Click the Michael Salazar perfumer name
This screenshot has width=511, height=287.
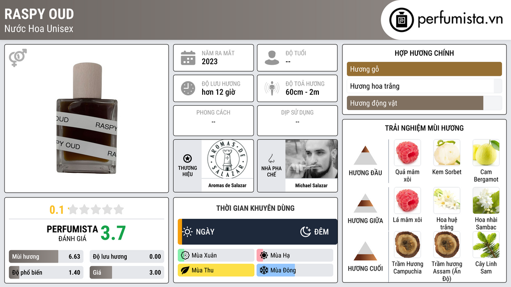[311, 185]
